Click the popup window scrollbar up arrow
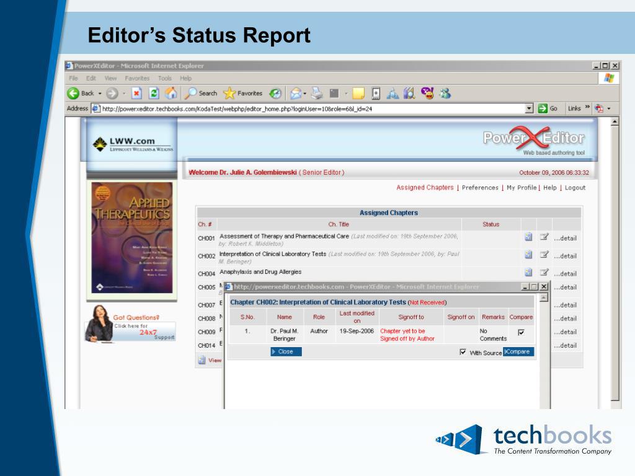The image size is (635, 476). coord(544,298)
